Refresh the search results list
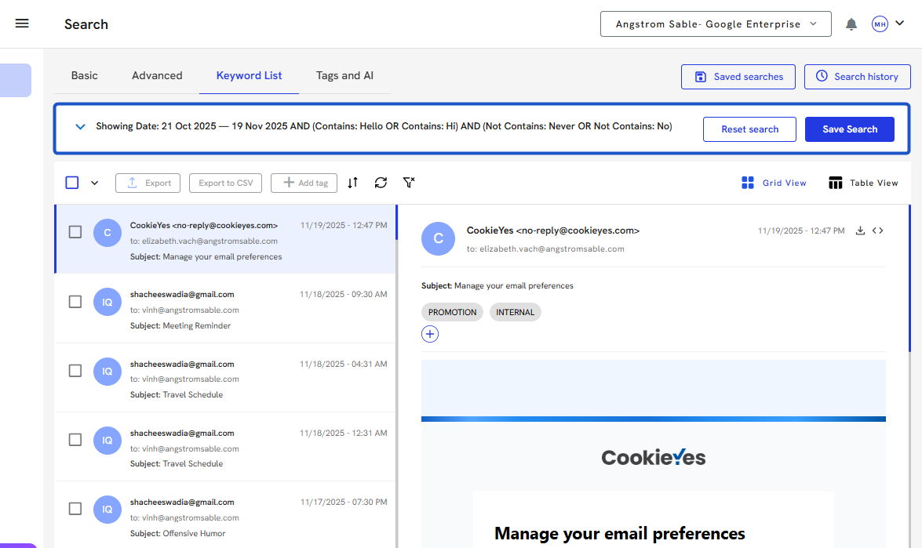This screenshot has width=922, height=548. click(381, 183)
